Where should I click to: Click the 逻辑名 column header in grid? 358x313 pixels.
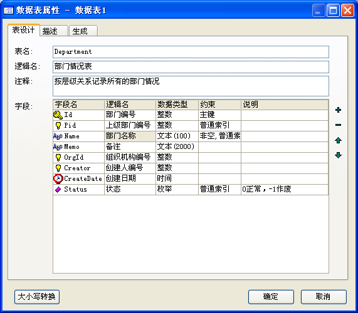130,105
